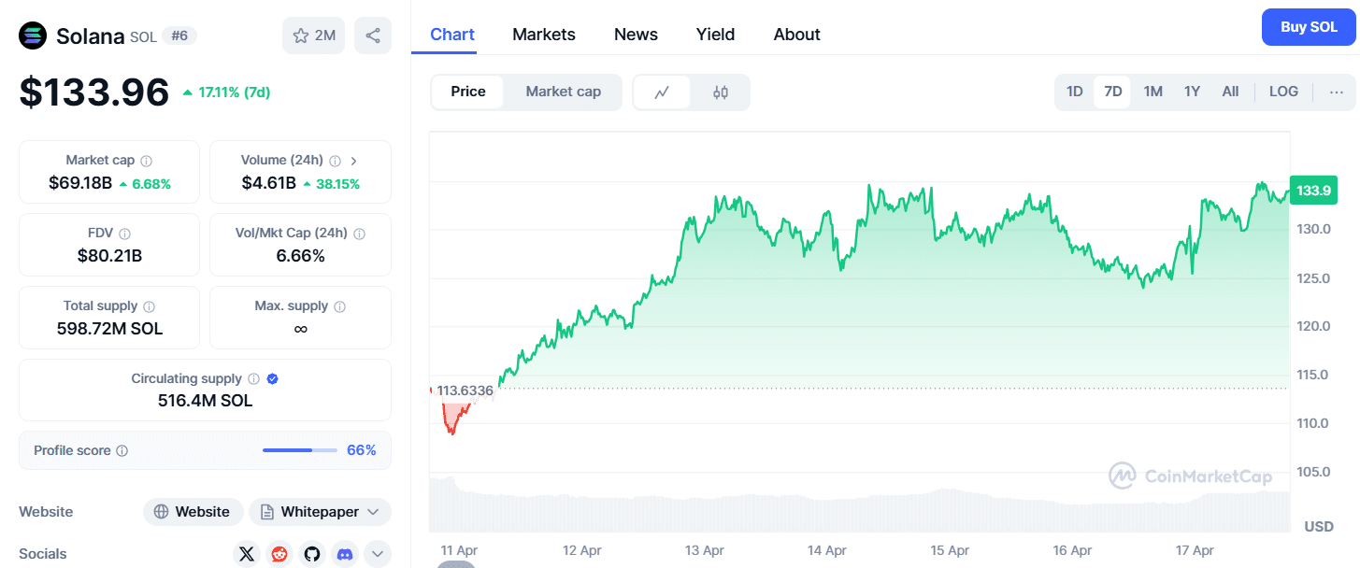Set chart range to 1D

[x=1075, y=92]
